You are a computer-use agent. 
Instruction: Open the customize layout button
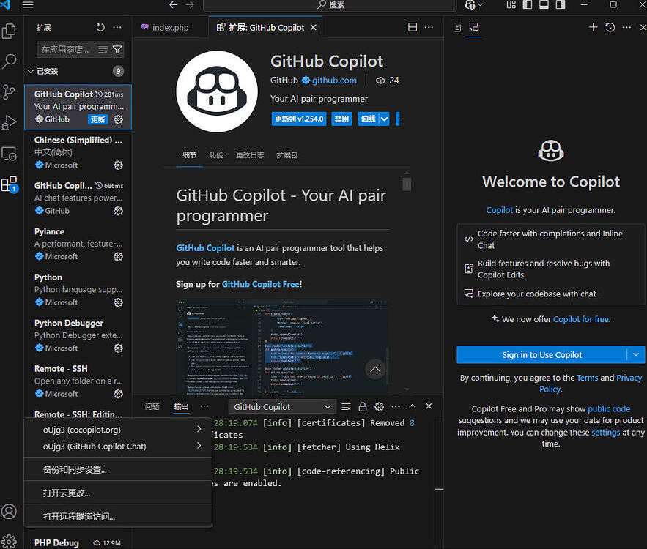pyautogui.click(x=511, y=4)
